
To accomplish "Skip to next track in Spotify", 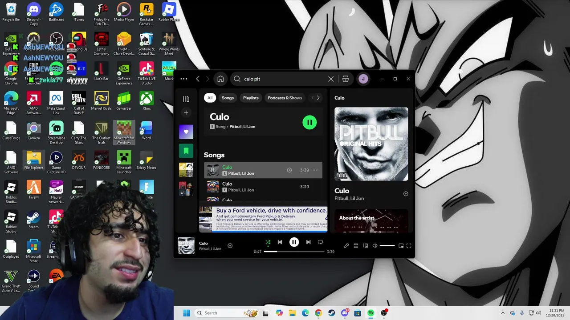I will [308, 242].
